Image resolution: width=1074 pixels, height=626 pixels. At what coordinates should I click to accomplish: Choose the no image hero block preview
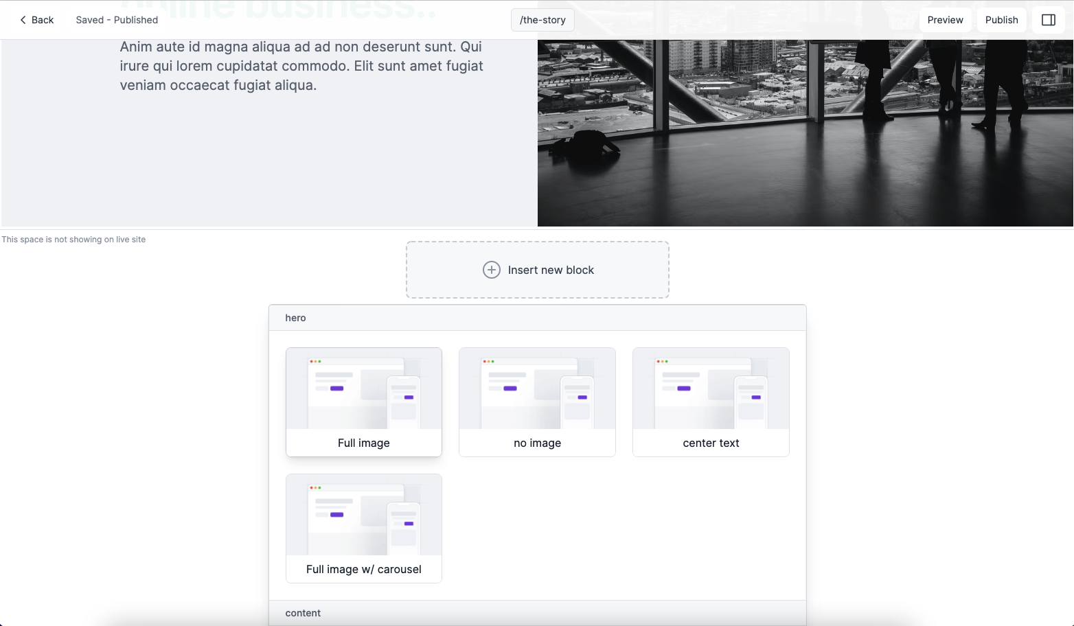click(x=537, y=389)
